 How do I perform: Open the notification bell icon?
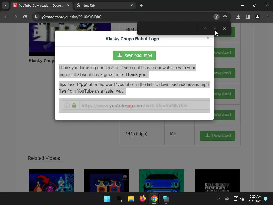click(x=266, y=199)
